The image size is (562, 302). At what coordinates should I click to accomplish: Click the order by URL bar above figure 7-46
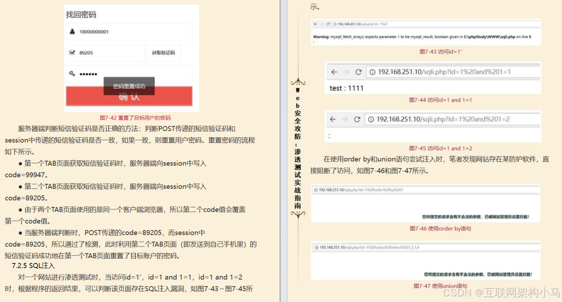coord(426,190)
